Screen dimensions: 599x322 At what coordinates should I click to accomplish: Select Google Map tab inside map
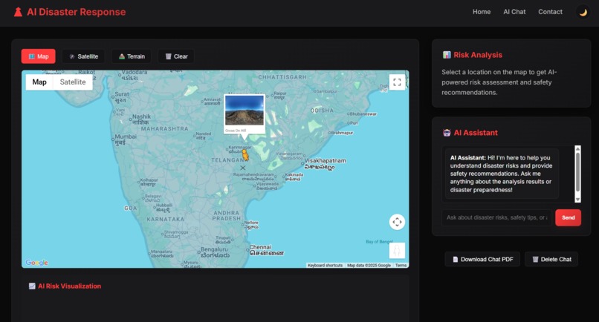click(x=39, y=82)
